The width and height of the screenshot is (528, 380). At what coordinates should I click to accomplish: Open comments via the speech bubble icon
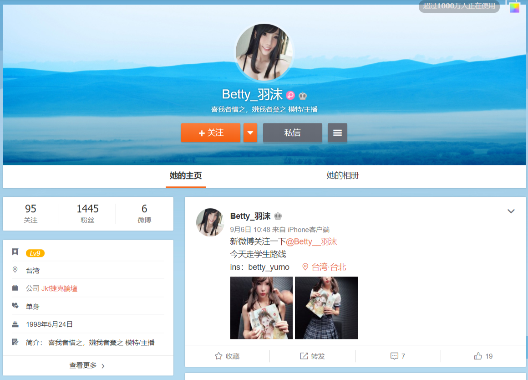[x=394, y=356]
